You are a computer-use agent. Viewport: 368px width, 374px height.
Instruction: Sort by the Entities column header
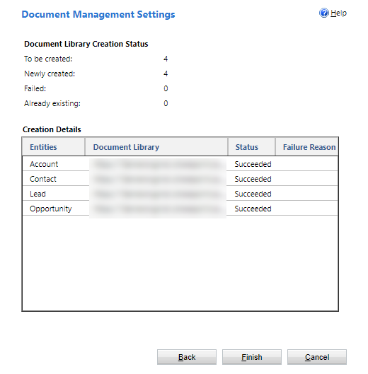pyautogui.click(x=54, y=147)
